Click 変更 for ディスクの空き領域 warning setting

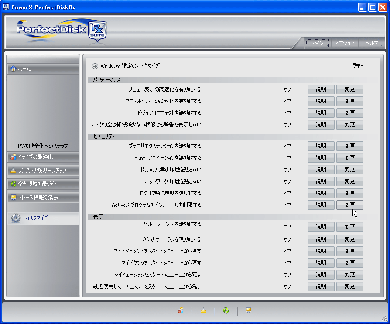[350, 125]
